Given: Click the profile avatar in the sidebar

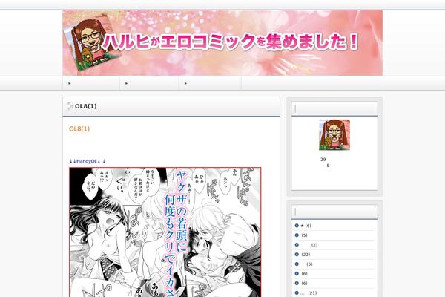Looking at the screenshot, I should click(x=334, y=134).
